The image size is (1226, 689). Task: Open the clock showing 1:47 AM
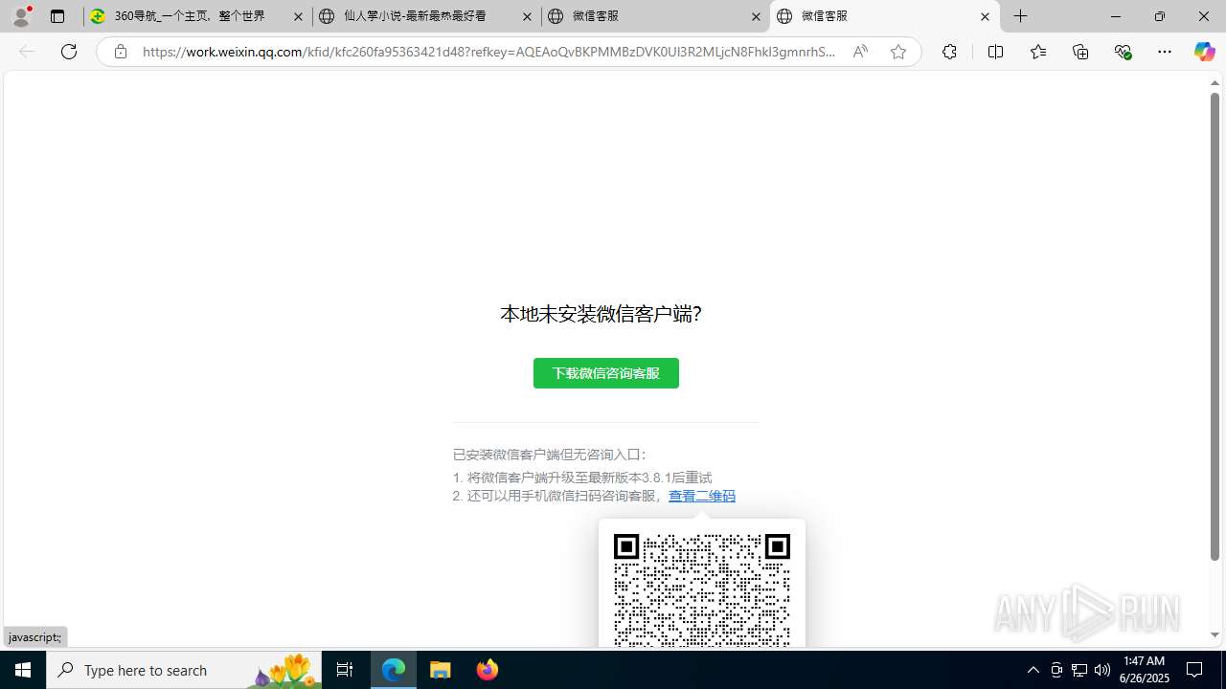1144,670
